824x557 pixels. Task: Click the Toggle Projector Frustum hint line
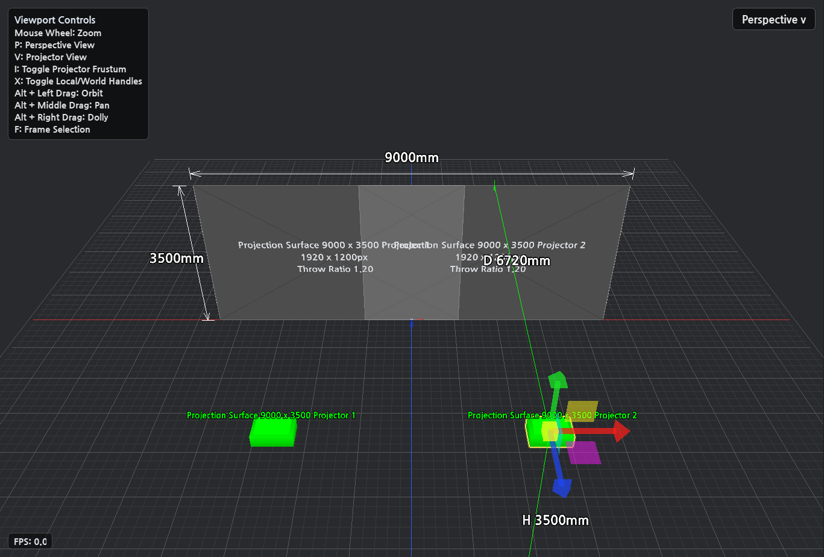[71, 69]
